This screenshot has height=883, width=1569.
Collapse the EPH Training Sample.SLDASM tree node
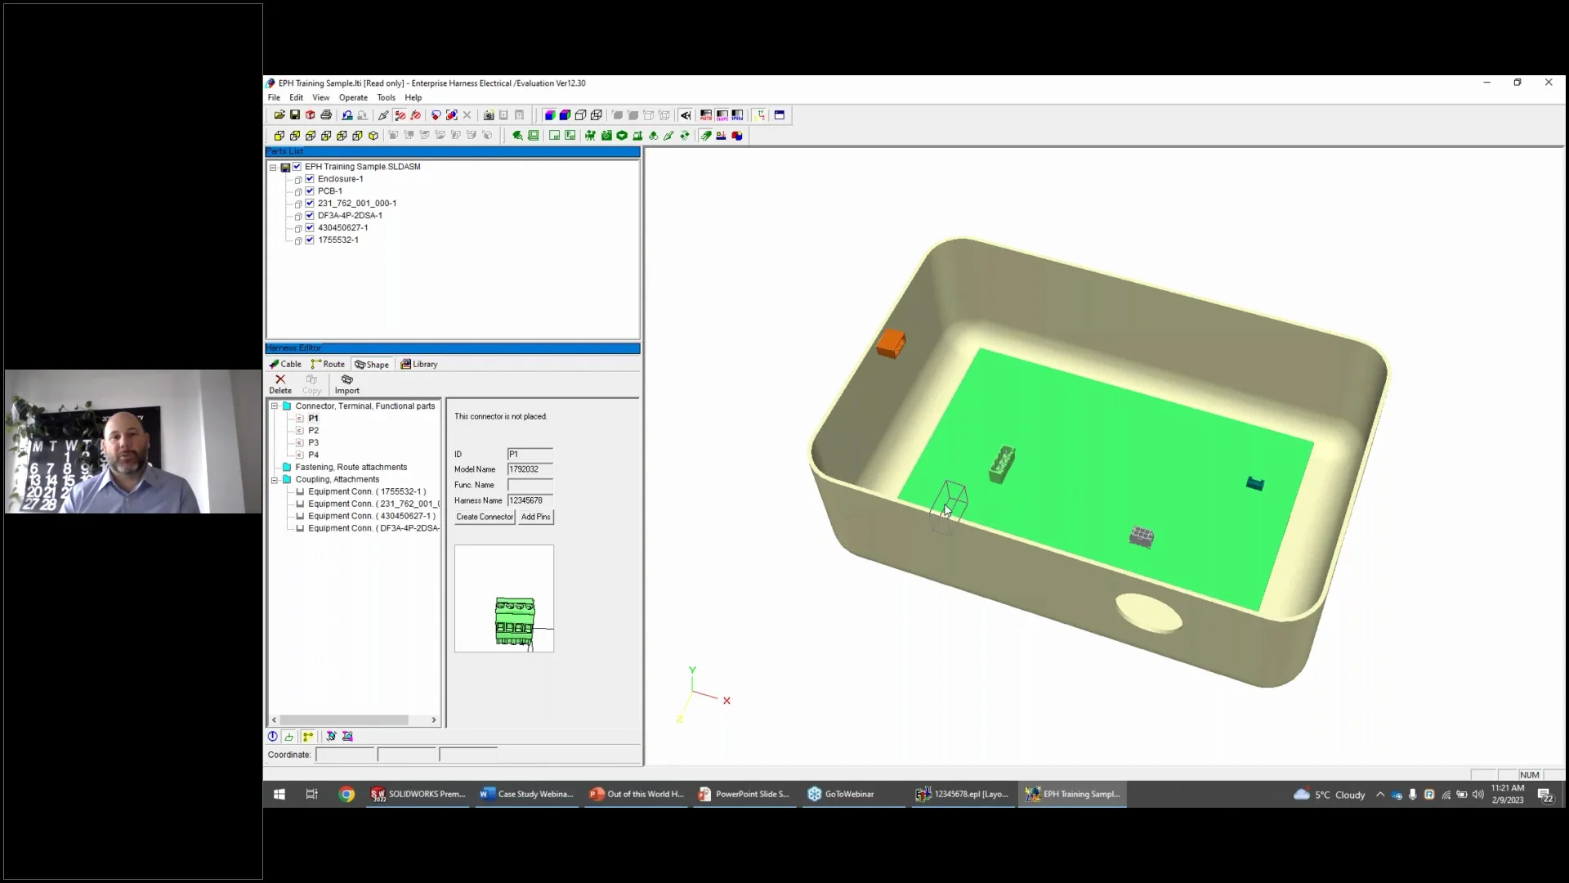pos(273,167)
